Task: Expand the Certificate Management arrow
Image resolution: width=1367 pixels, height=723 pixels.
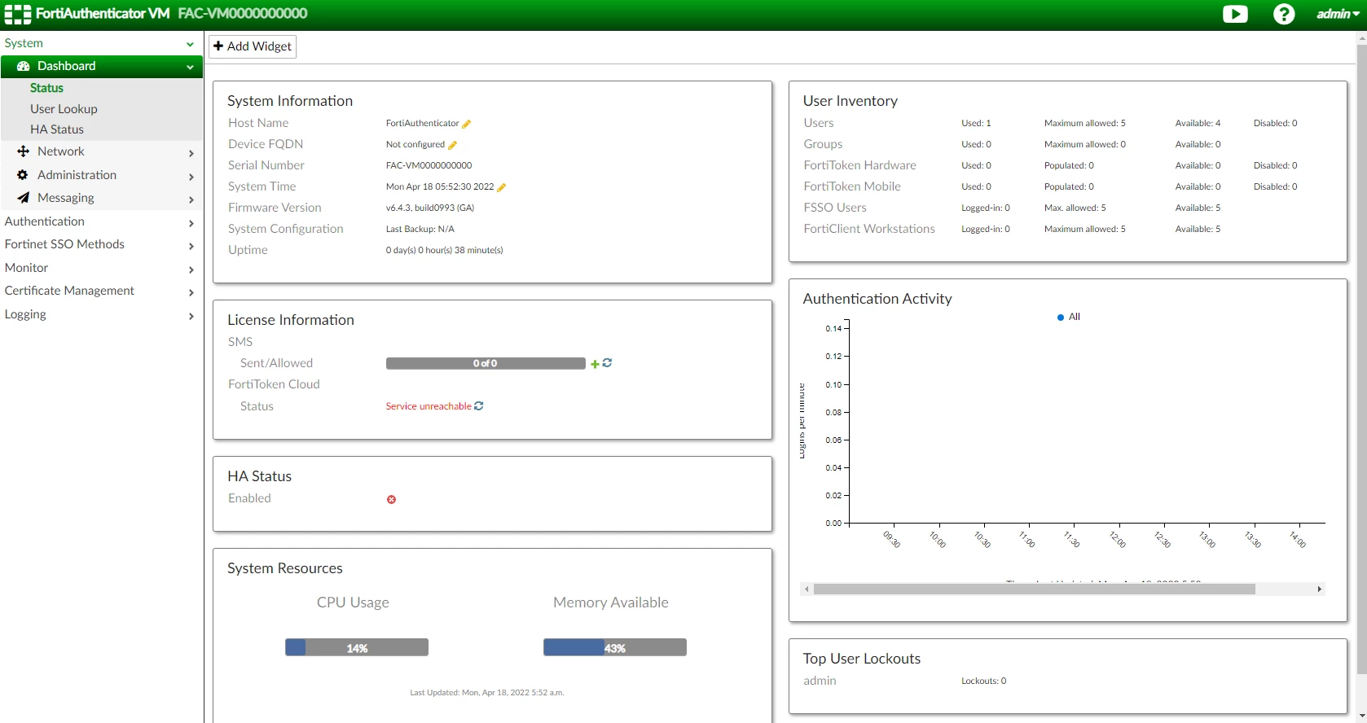Action: tap(191, 292)
